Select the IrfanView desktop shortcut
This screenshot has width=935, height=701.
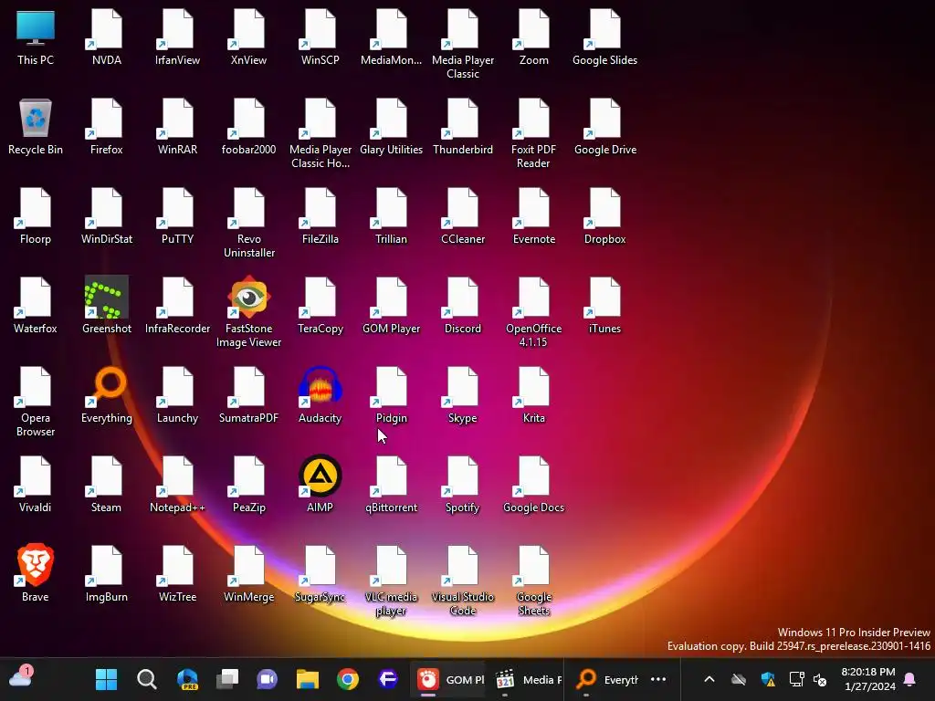178,37
